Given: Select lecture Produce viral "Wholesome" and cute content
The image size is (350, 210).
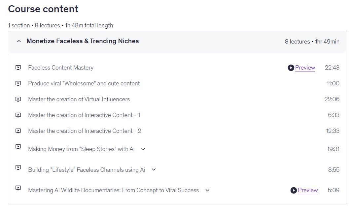Looking at the screenshot, I should [x=84, y=83].
